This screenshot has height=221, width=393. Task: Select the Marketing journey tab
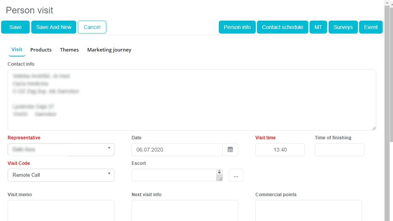point(109,50)
